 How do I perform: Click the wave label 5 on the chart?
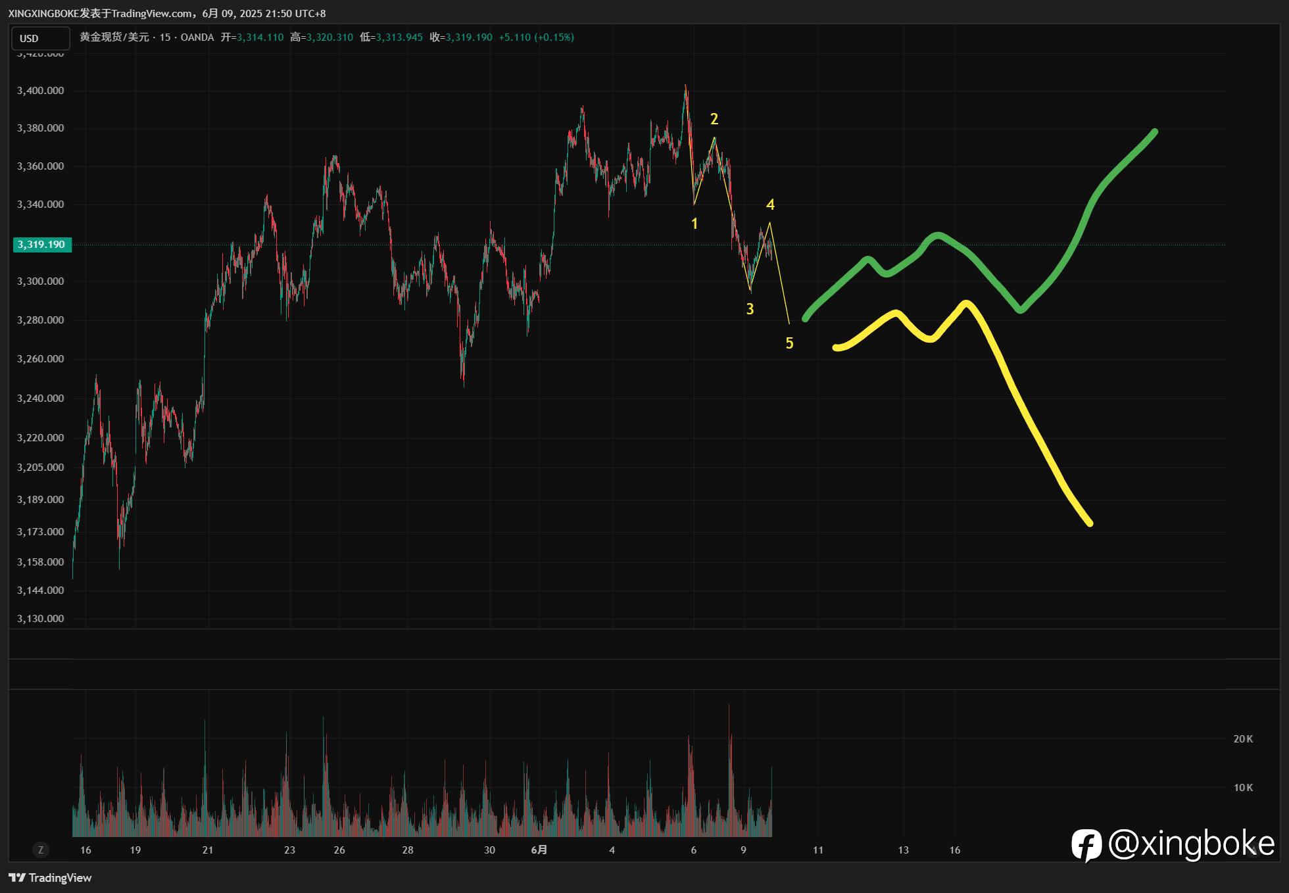click(789, 343)
